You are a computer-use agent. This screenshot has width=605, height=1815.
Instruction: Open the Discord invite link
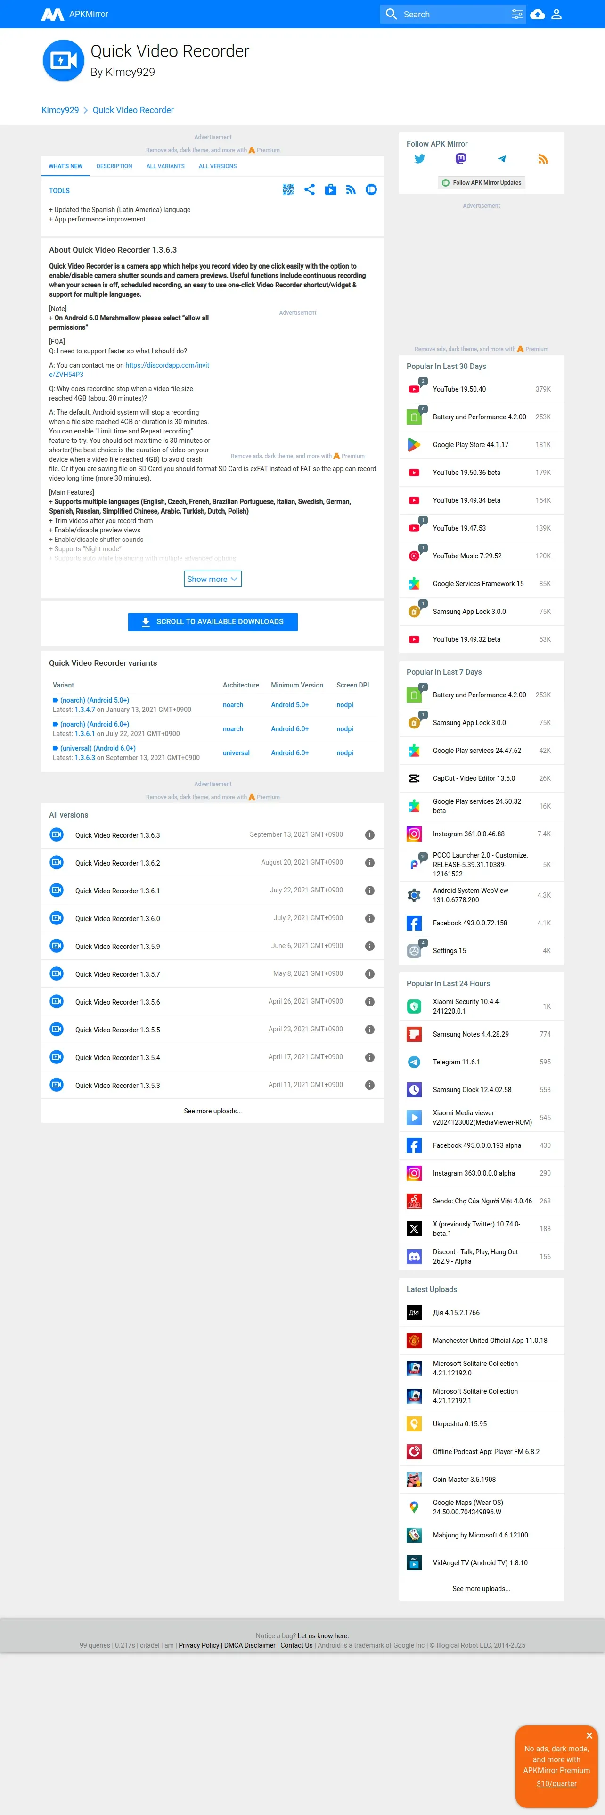129,370
